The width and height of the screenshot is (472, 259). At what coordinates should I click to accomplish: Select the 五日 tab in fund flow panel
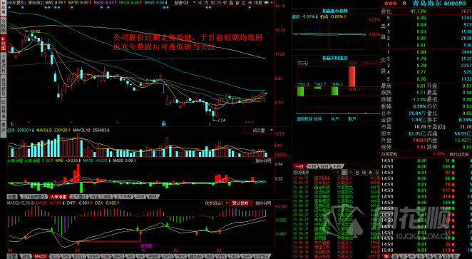(324, 166)
